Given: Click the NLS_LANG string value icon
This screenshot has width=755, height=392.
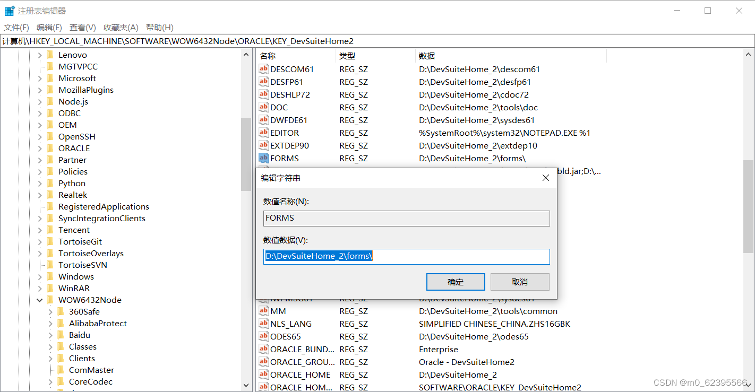Looking at the screenshot, I should (263, 324).
